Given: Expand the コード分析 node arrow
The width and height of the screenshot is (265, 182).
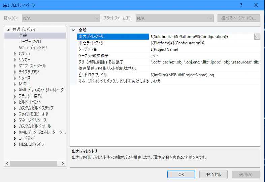Looking at the screenshot, I should coord(15,139).
